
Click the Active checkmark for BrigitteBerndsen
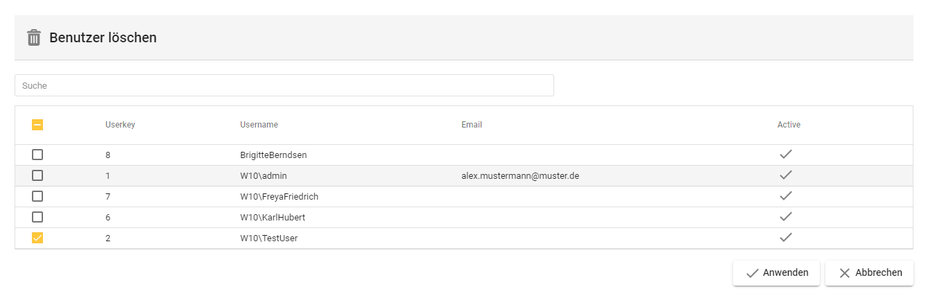pos(786,155)
